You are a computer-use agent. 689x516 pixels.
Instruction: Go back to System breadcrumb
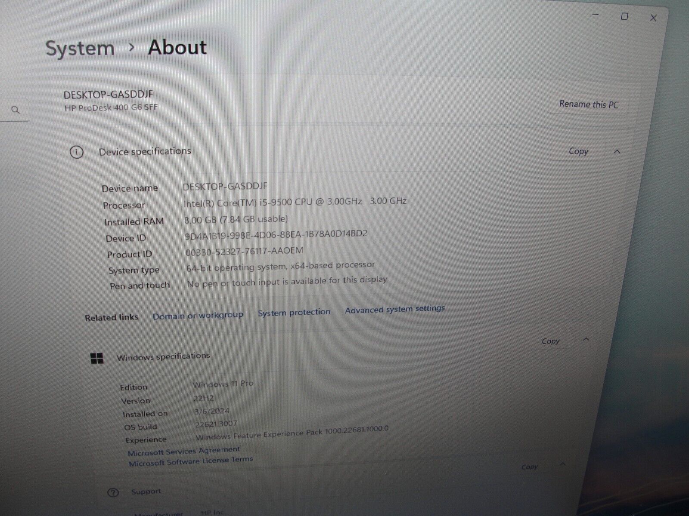(x=80, y=48)
